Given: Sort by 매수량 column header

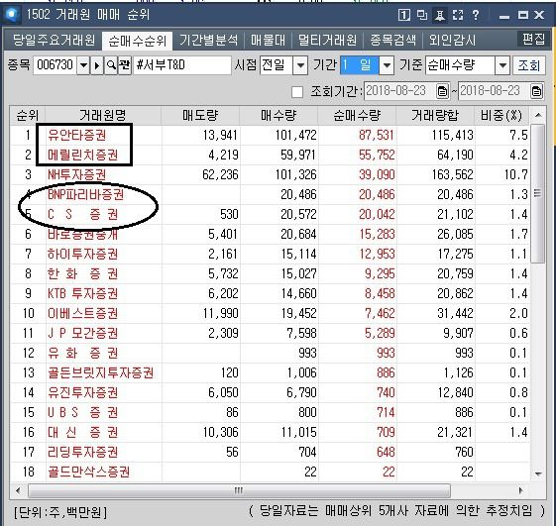Looking at the screenshot, I should [x=278, y=115].
